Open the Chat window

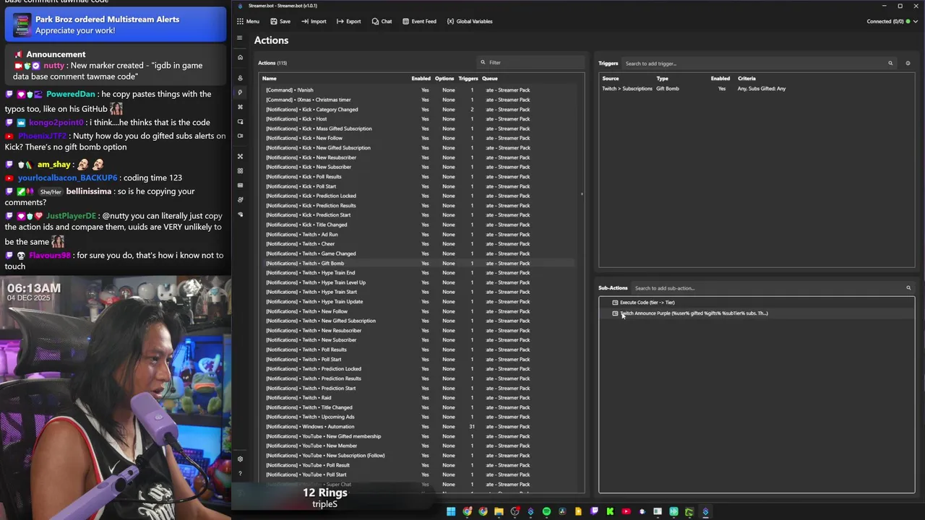[382, 21]
